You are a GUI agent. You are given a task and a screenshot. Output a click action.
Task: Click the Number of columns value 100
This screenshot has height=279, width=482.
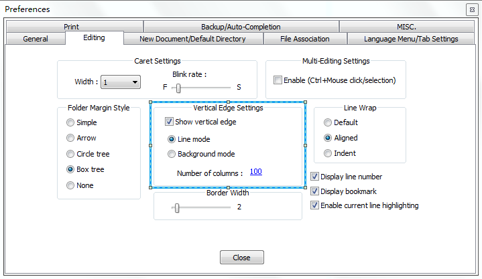(x=255, y=172)
